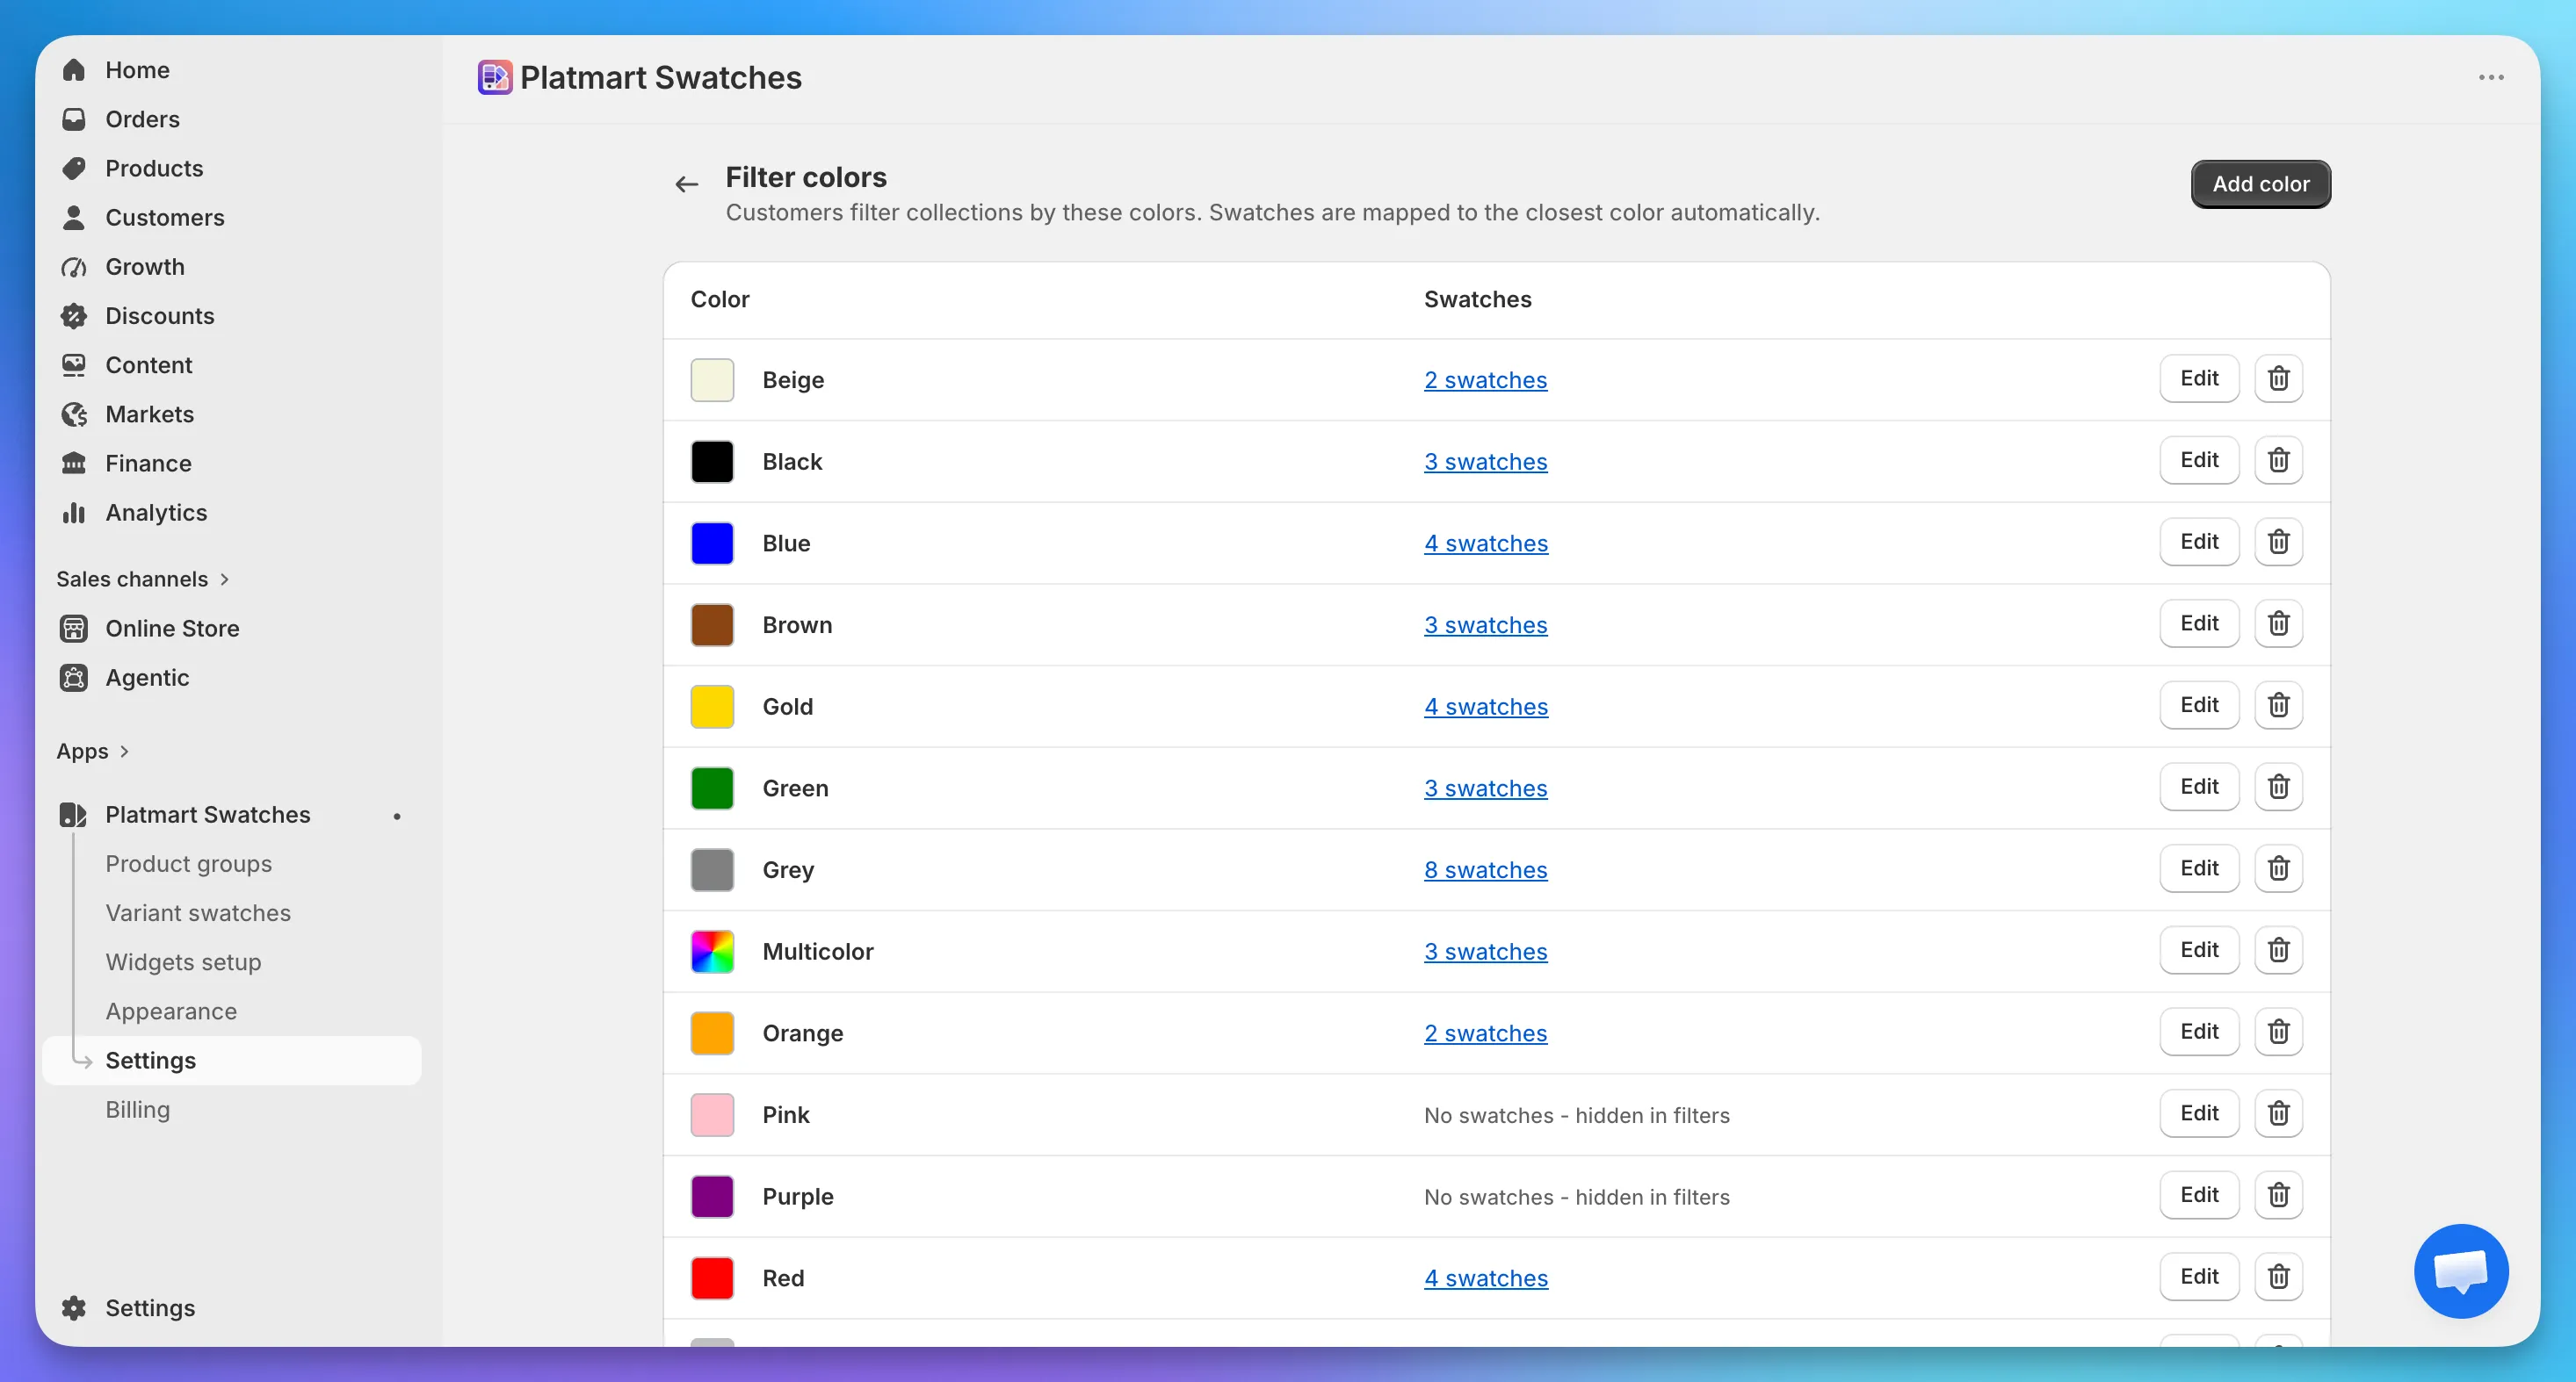Click the Orange color swatch square
The width and height of the screenshot is (2576, 1382).
712,1033
